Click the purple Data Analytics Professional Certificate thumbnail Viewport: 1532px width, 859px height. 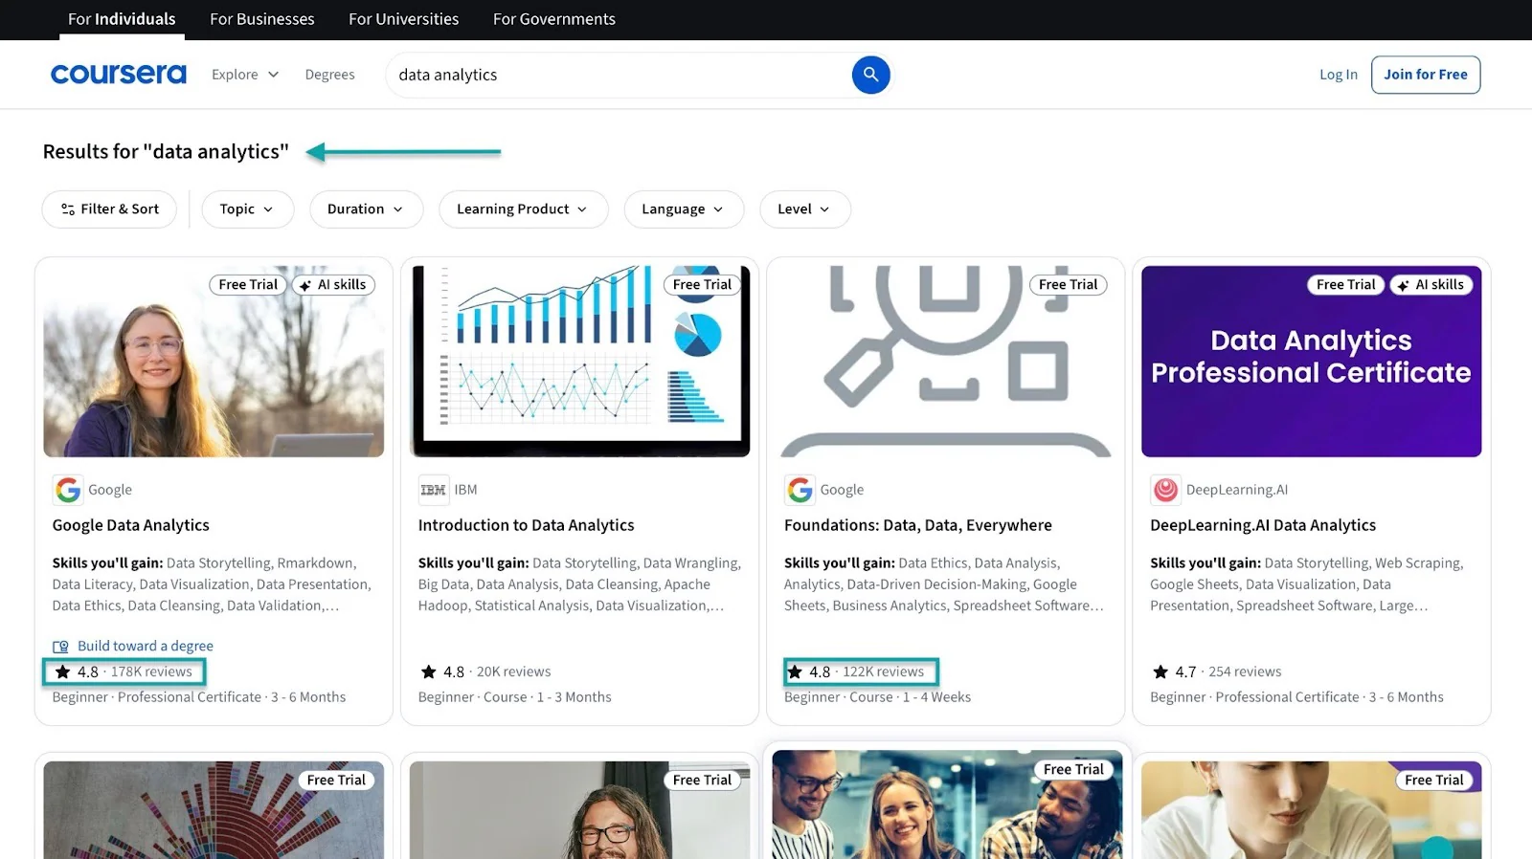click(x=1312, y=362)
